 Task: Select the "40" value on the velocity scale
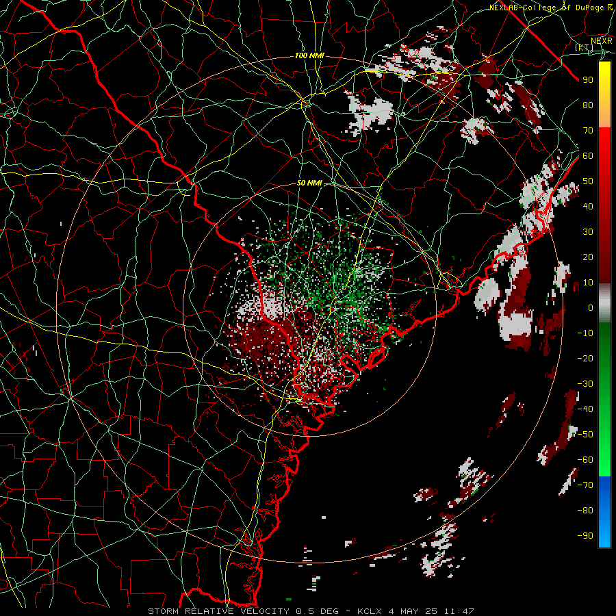[x=588, y=206]
